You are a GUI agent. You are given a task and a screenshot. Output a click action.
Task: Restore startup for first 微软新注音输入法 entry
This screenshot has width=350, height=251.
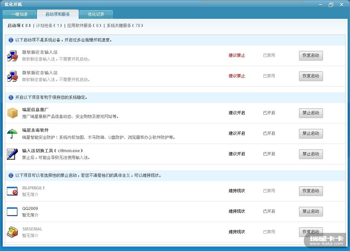(311, 55)
